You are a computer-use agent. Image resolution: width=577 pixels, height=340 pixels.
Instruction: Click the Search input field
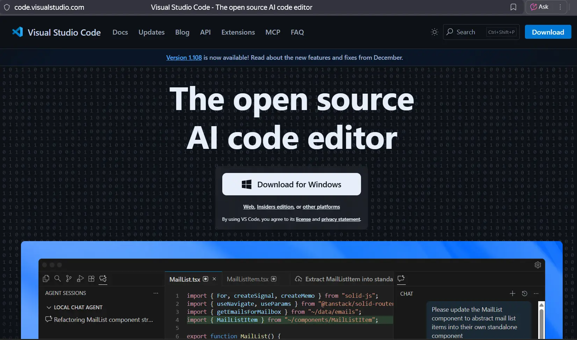(481, 32)
